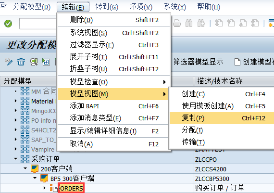This screenshot has height=193, width=274.
Task: Click the next page icon
Action: coord(243,23)
